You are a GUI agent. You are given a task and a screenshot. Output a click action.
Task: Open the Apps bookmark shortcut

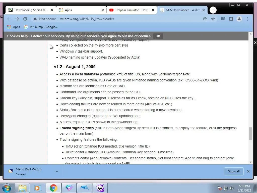(14, 27)
